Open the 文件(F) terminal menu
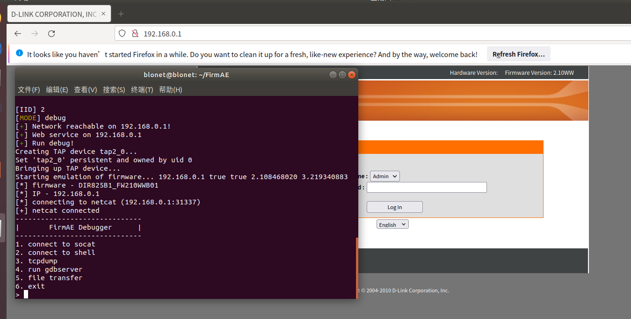This screenshot has width=631, height=319. point(29,90)
